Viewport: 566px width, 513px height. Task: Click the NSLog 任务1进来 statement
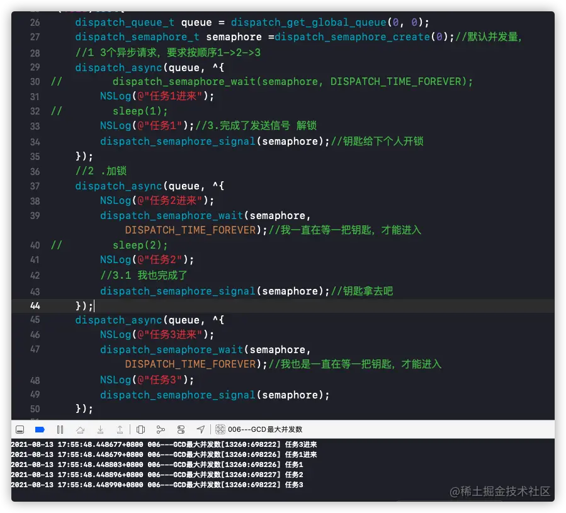[157, 96]
